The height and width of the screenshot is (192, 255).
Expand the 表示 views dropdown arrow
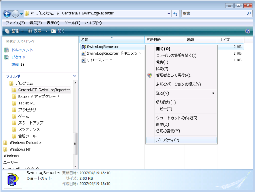coord(46,31)
